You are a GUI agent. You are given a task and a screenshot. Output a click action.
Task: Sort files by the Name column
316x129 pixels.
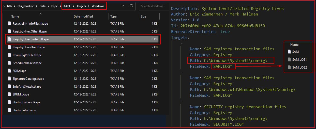[15, 17]
